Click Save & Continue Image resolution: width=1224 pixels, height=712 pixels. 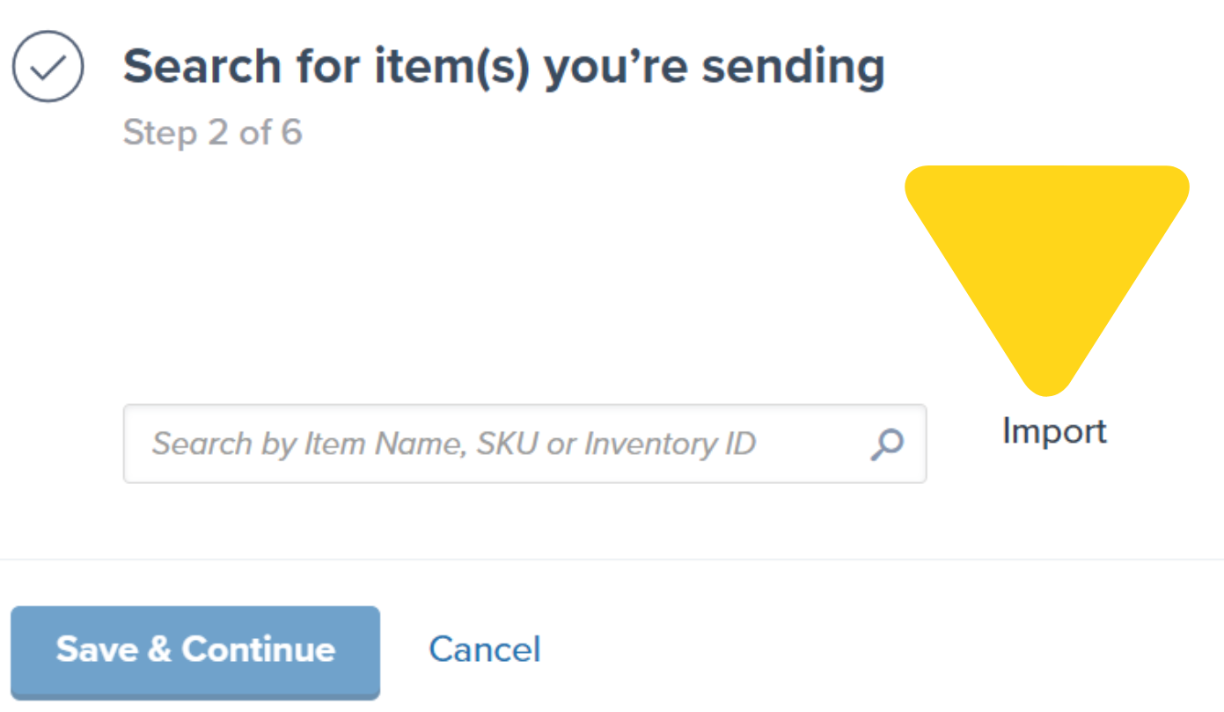[x=194, y=651]
